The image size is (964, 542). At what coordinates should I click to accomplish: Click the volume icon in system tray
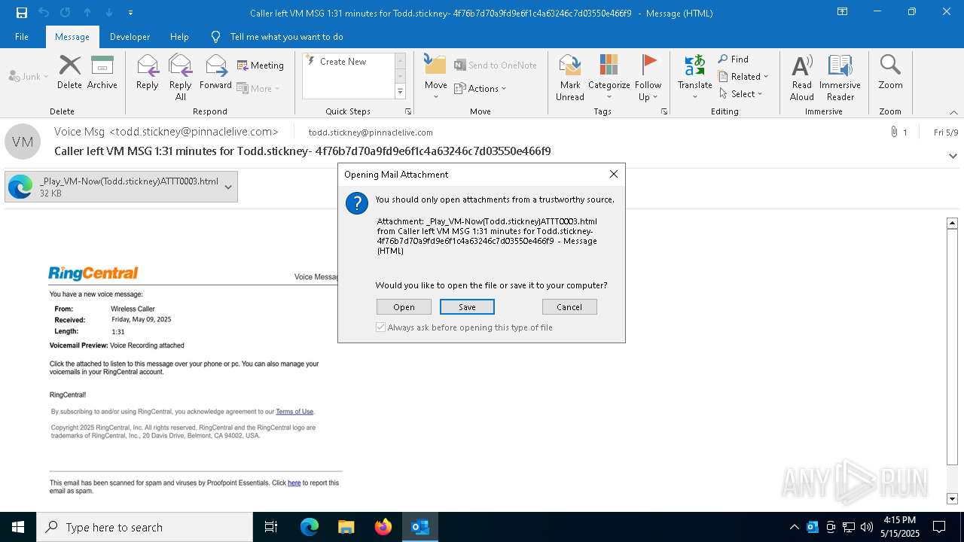coord(867,527)
